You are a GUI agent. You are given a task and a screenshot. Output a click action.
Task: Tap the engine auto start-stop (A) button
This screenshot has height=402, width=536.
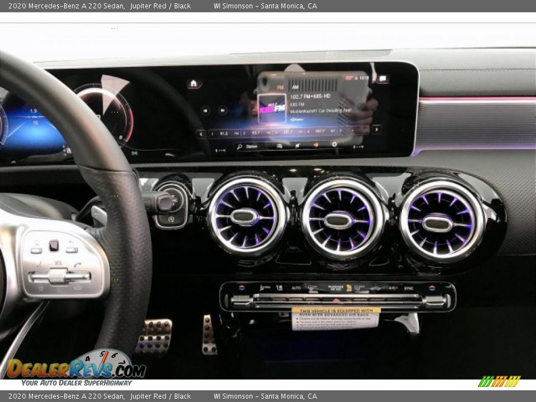[x=171, y=219]
